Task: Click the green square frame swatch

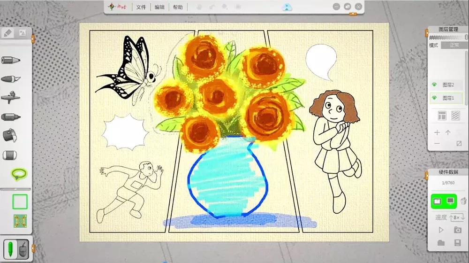Action: click(x=20, y=202)
